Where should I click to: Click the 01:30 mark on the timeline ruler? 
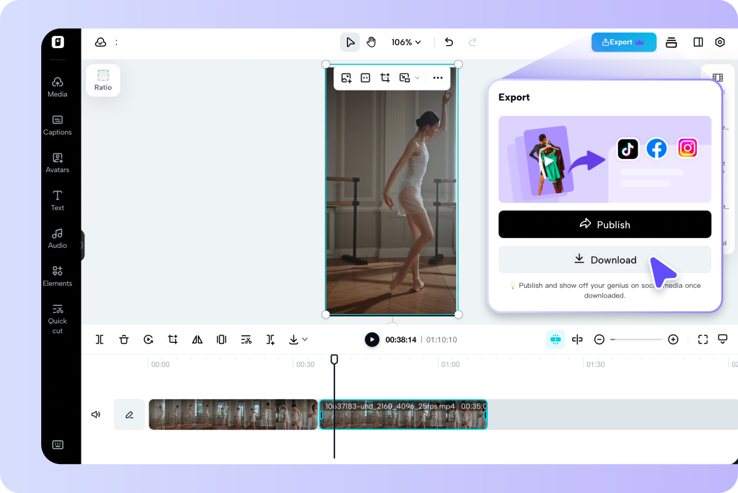click(596, 364)
